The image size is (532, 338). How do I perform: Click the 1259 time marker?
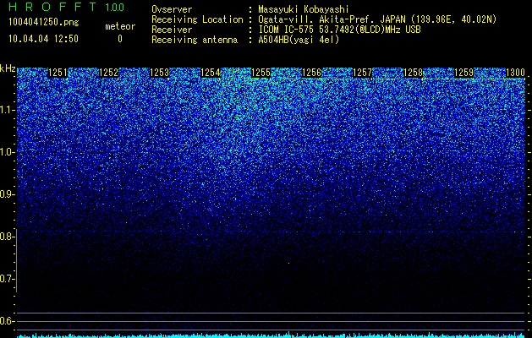[x=463, y=73]
